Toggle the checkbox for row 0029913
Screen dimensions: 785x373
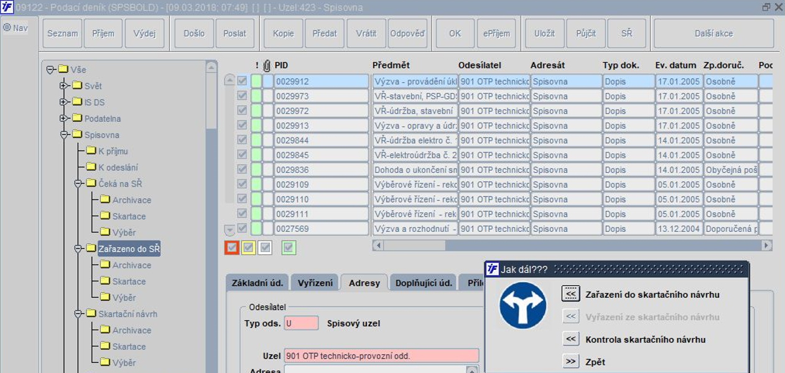pos(242,126)
